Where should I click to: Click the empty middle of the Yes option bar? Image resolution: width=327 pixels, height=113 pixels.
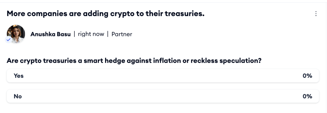point(163,76)
